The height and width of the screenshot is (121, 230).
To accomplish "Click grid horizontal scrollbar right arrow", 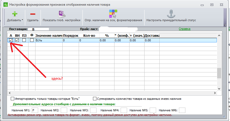I will [x=215, y=93].
